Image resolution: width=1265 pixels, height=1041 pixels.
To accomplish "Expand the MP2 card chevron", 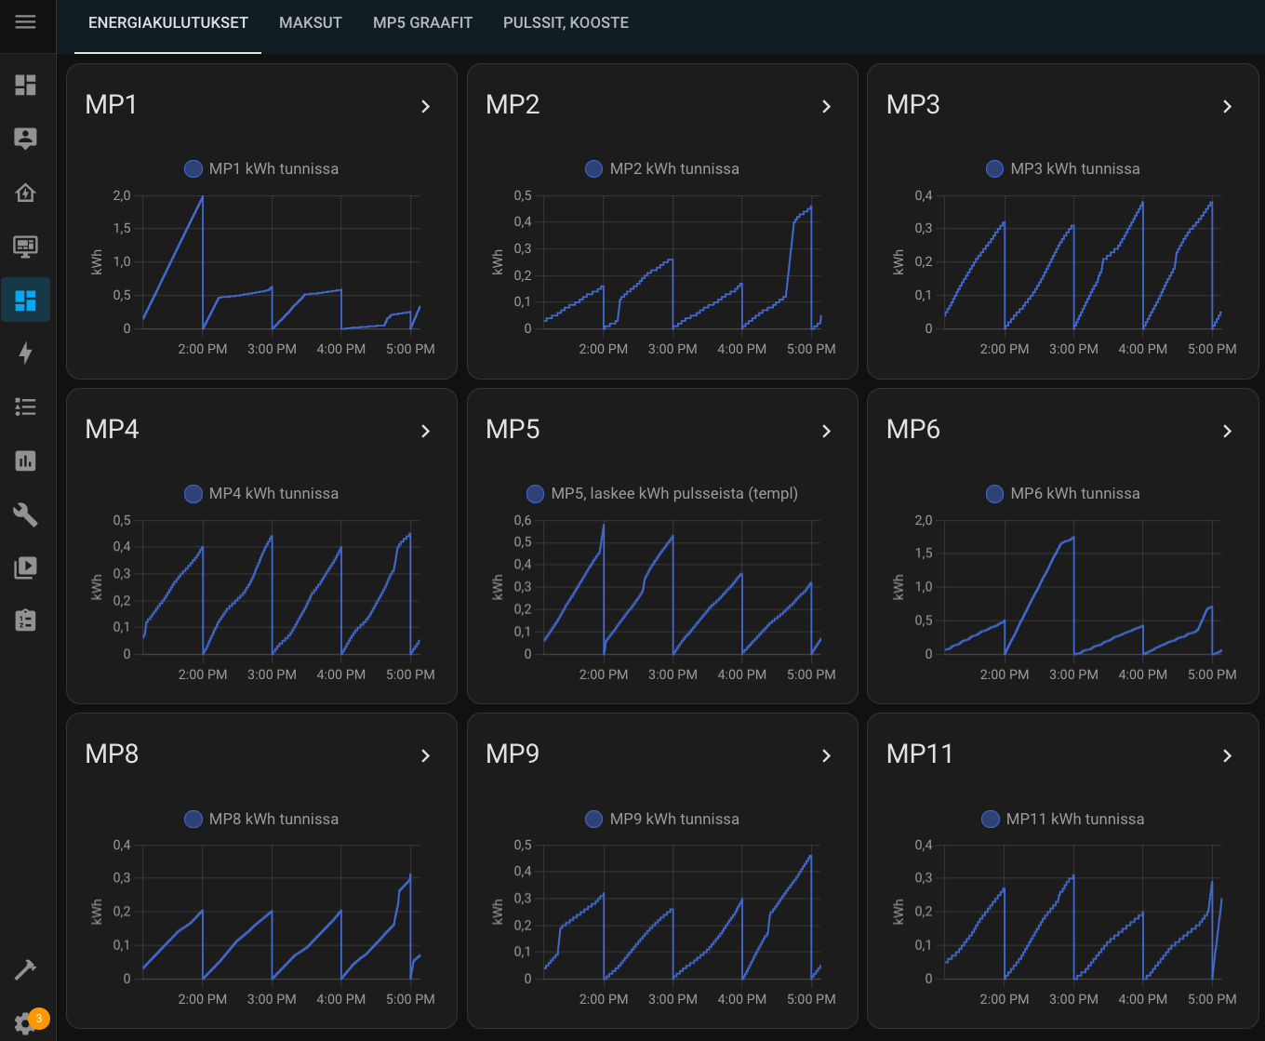I will click(x=827, y=106).
